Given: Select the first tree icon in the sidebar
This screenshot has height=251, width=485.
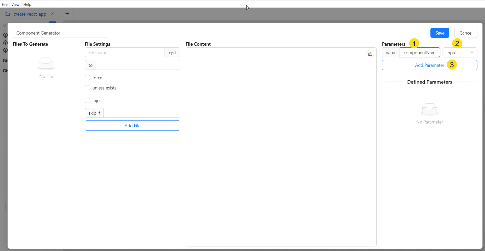Looking at the screenshot, I should [5, 35].
